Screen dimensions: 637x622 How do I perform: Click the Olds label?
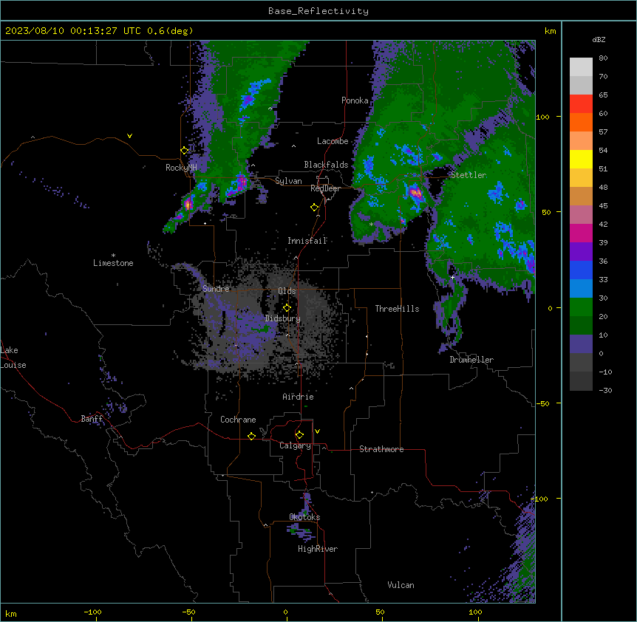click(287, 291)
